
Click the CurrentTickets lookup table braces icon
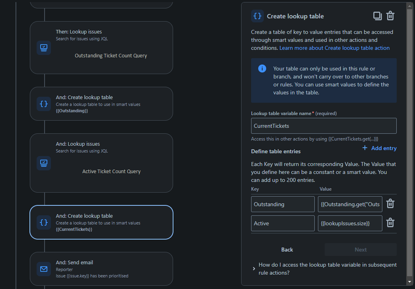(x=44, y=222)
